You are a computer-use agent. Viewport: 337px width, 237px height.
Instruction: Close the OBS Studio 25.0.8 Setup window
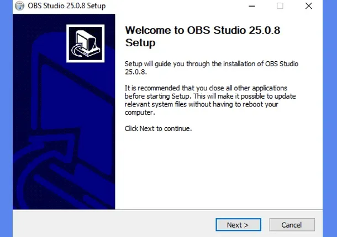coord(309,6)
